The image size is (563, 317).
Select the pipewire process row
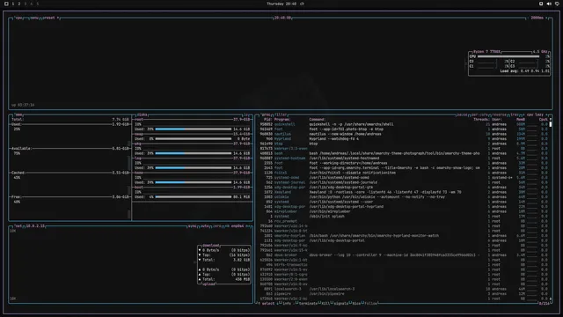click(404, 294)
